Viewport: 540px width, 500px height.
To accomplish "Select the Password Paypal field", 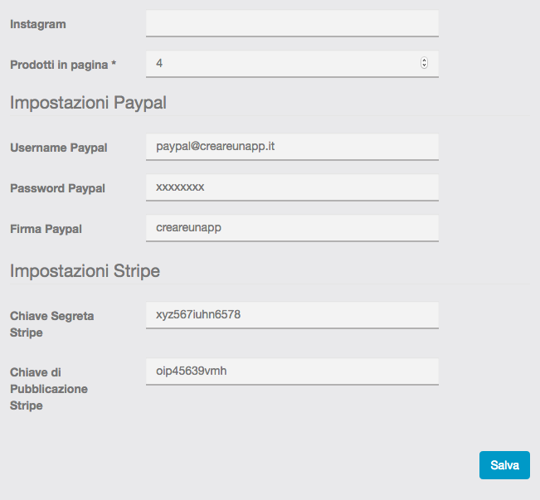I will pyautogui.click(x=291, y=187).
